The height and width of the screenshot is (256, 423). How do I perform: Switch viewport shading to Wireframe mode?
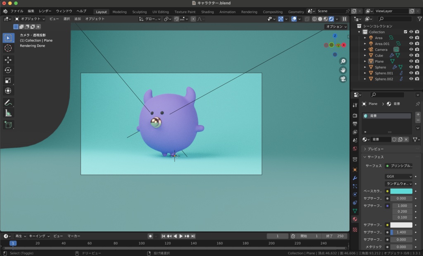[x=314, y=19]
